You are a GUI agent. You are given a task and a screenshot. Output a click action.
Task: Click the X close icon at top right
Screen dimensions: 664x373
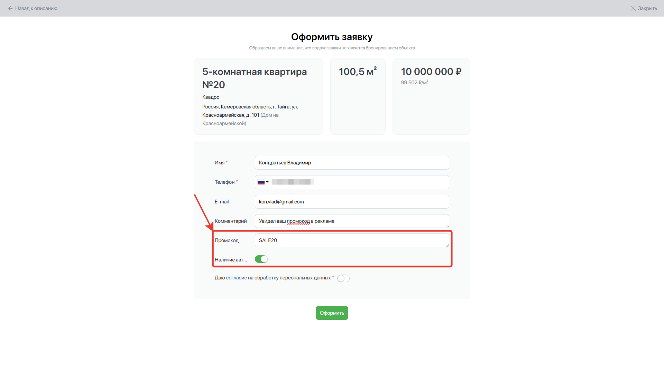[633, 8]
